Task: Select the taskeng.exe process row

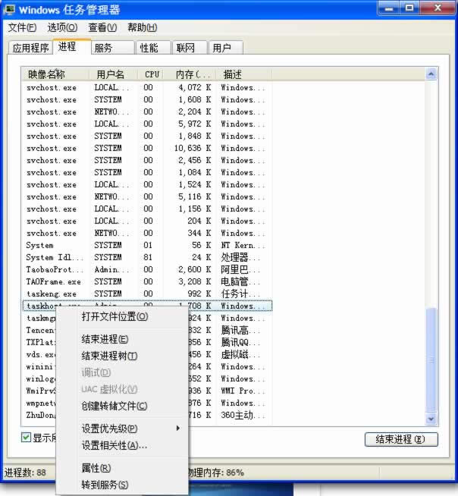Action: pyautogui.click(x=147, y=294)
